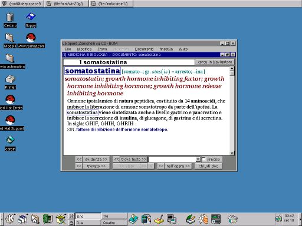The height and width of the screenshot is (226, 302).
Task: Select the file:/mnt/win20g/ taskbar entry
Action: [x=67, y=4]
